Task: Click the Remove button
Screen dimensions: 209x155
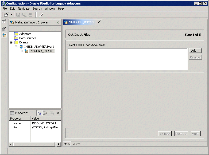Action: click(x=195, y=57)
